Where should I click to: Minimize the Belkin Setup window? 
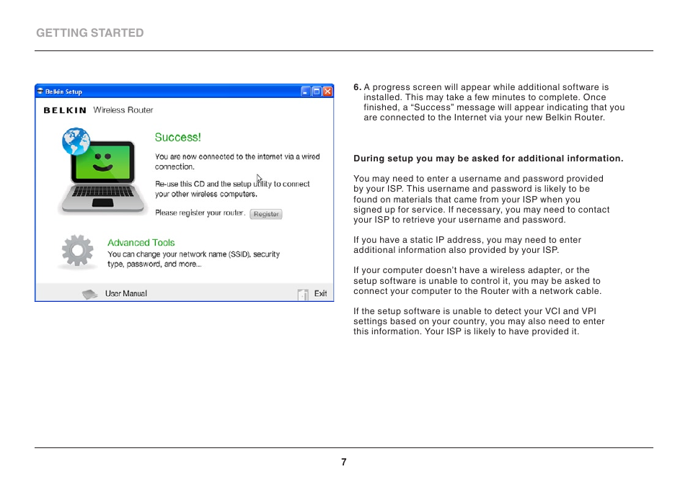pos(305,92)
